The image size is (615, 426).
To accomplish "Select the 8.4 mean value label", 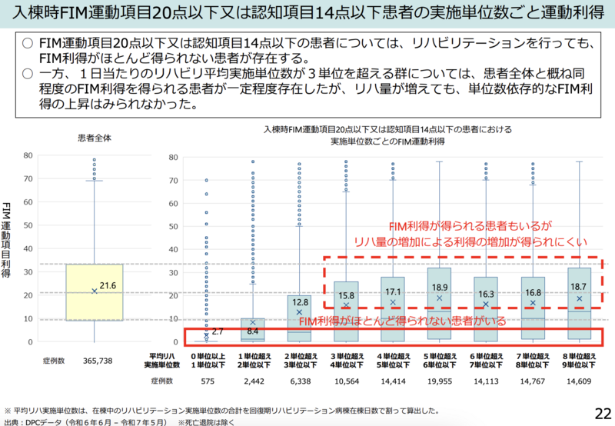I will point(252,331).
